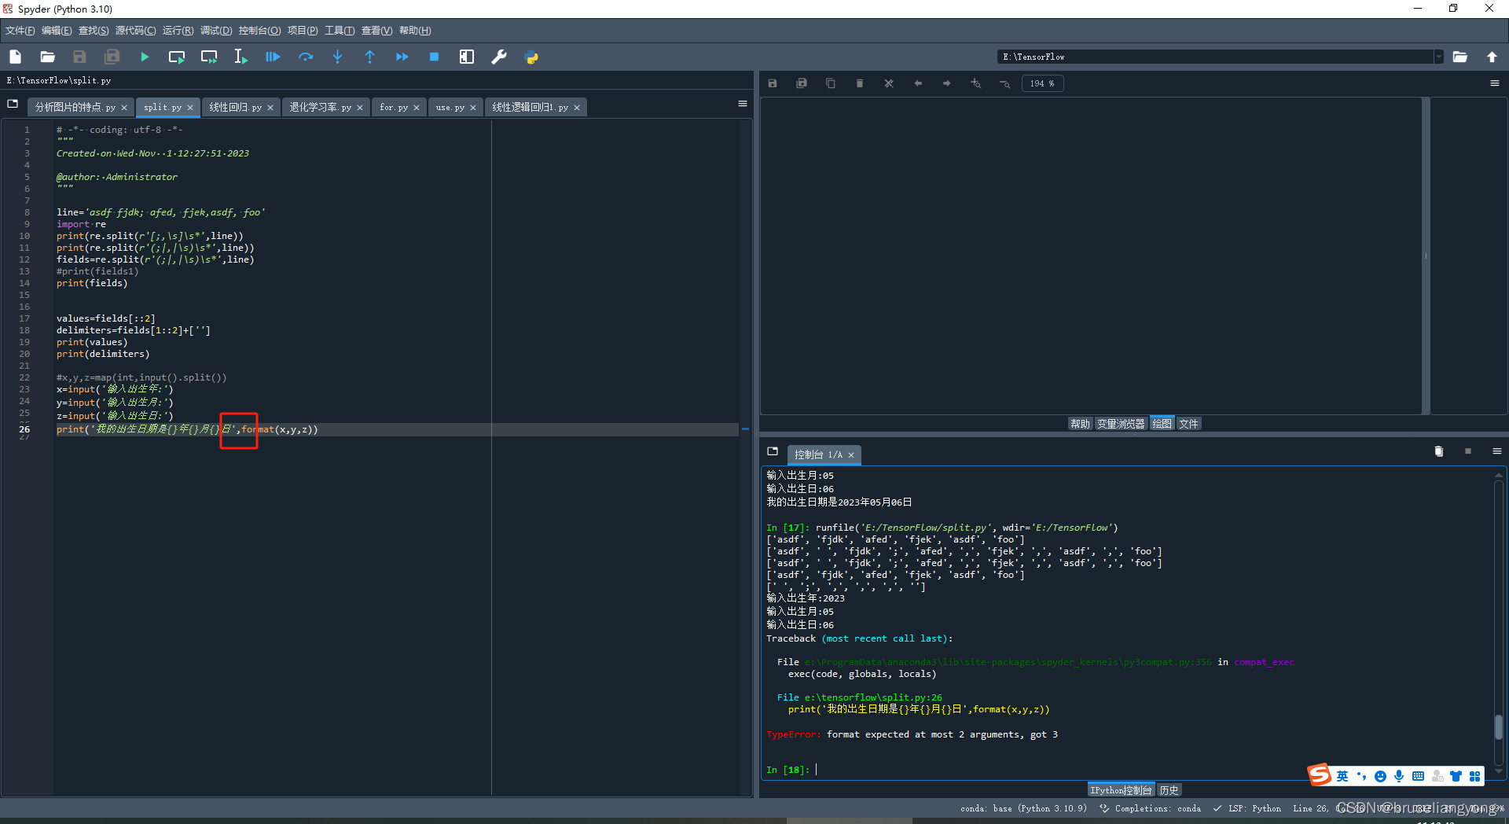Open the IPython console options menu
The width and height of the screenshot is (1509, 824).
1496,451
